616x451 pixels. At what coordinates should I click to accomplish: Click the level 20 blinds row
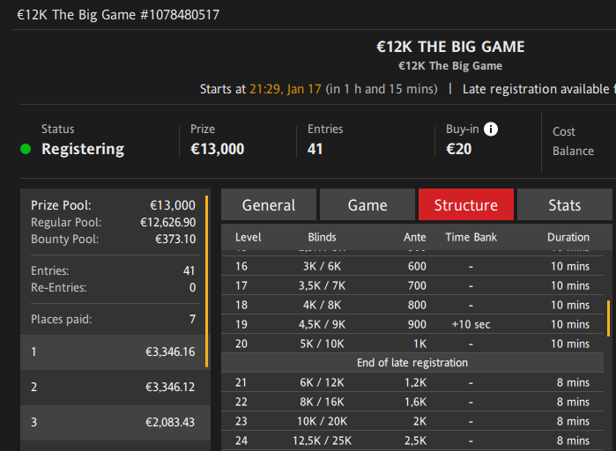[412, 344]
